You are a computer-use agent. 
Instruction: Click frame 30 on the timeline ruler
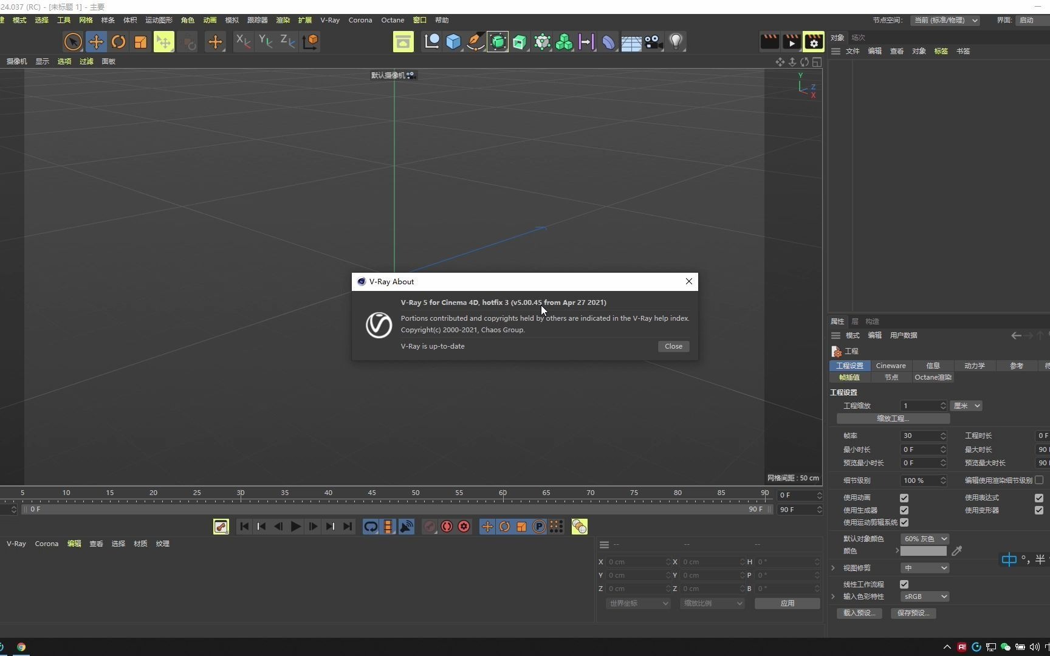tap(241, 493)
